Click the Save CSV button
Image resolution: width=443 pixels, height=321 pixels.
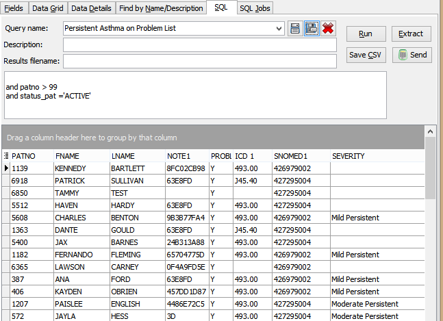point(366,55)
